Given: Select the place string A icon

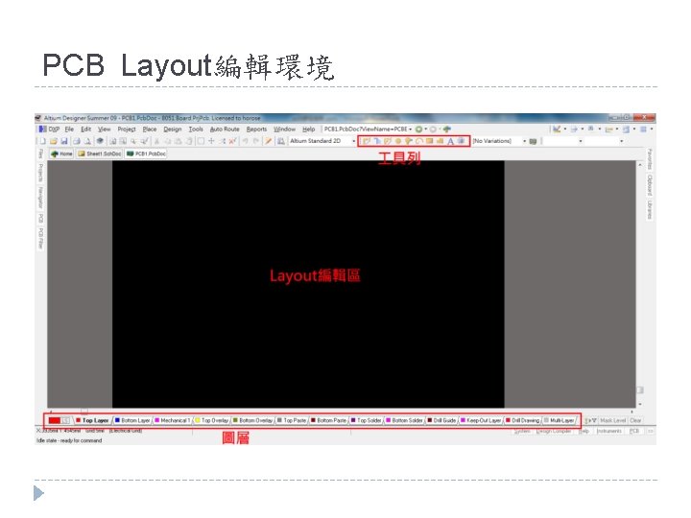Looking at the screenshot, I should click(x=450, y=141).
